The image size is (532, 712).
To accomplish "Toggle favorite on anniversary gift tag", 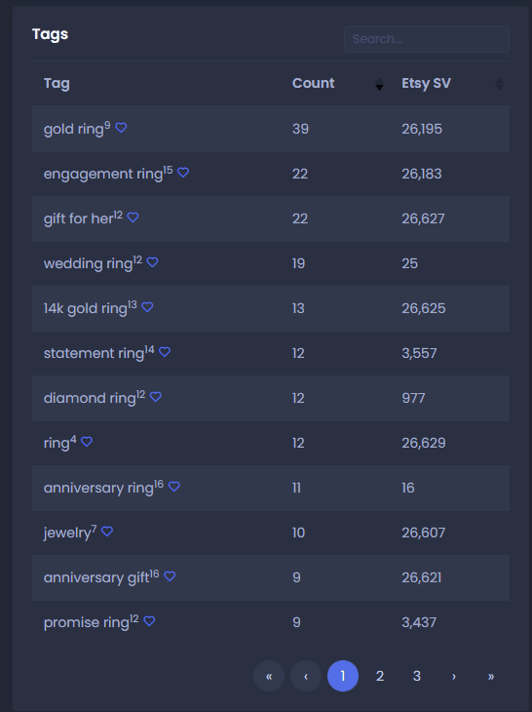I will click(170, 576).
